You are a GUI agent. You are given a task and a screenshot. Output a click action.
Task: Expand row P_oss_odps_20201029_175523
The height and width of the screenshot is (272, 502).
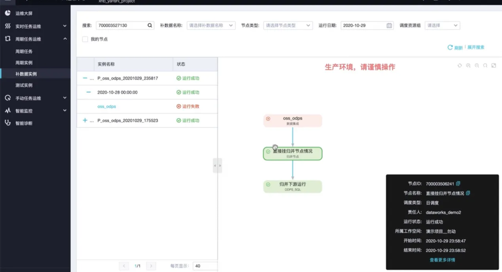tap(85, 120)
